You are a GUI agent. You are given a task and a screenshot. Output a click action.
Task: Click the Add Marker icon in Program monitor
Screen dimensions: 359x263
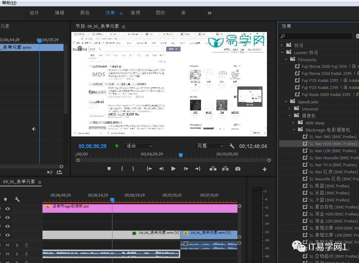[x=109, y=169]
